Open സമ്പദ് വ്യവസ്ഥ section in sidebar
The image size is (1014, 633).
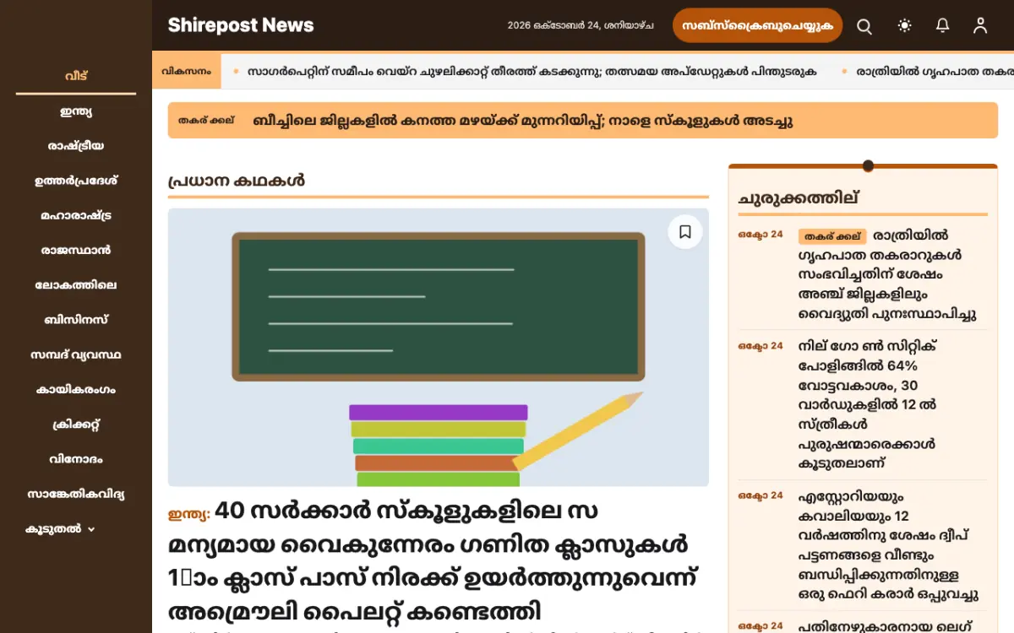click(x=76, y=355)
